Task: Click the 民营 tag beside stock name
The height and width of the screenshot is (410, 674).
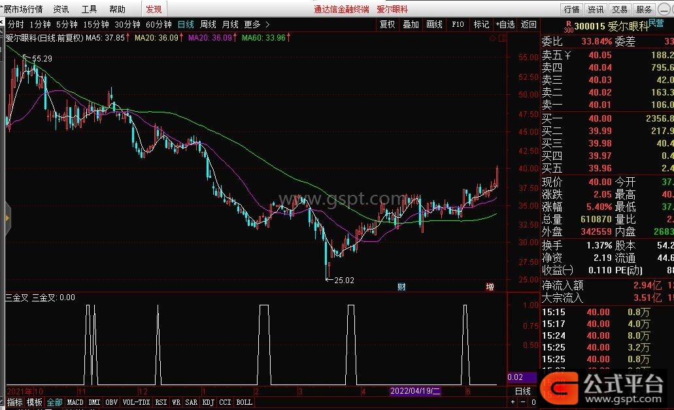Action: [x=656, y=23]
